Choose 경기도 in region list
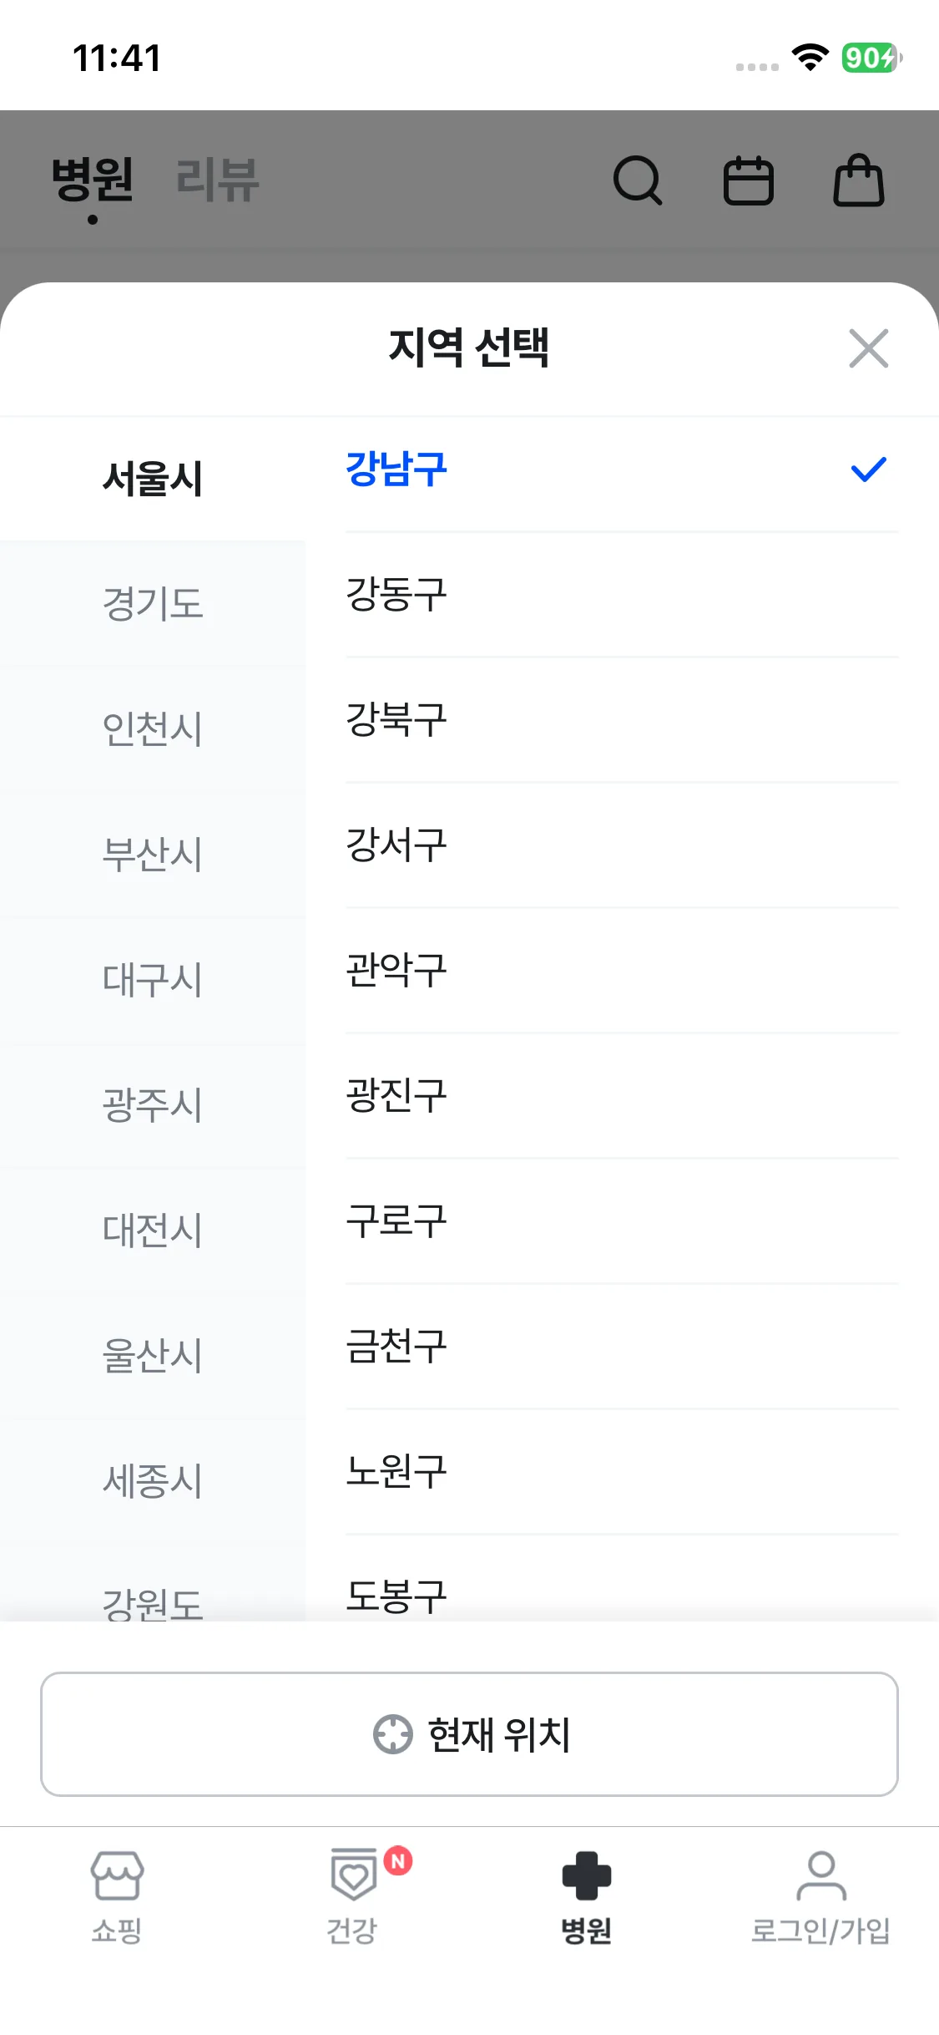939x2035 pixels. pos(153,603)
